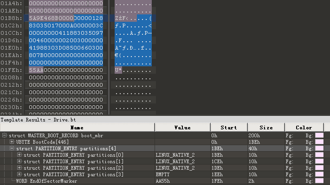The height and width of the screenshot is (185, 330).
Task: Click the Color column header
Action: pos(304,128)
